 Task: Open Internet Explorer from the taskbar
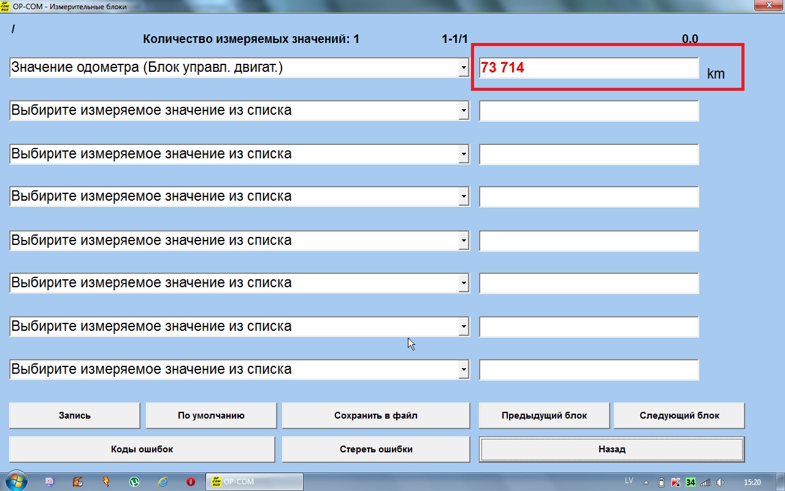point(162,482)
